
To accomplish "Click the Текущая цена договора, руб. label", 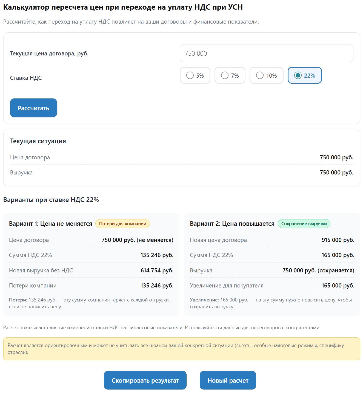I will pyautogui.click(x=49, y=53).
